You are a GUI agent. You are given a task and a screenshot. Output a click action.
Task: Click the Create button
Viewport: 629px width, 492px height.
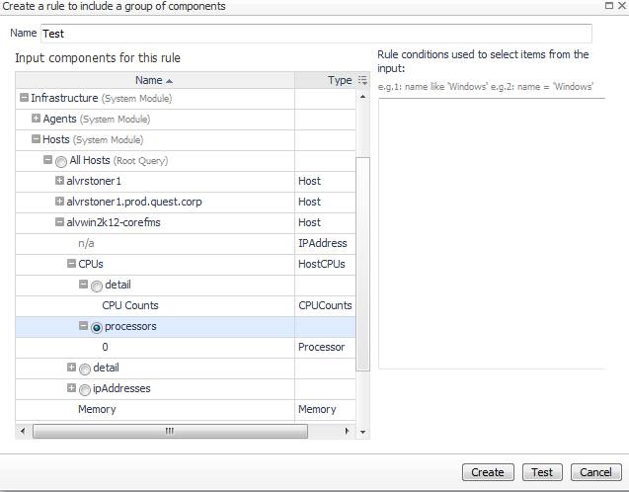tap(488, 472)
